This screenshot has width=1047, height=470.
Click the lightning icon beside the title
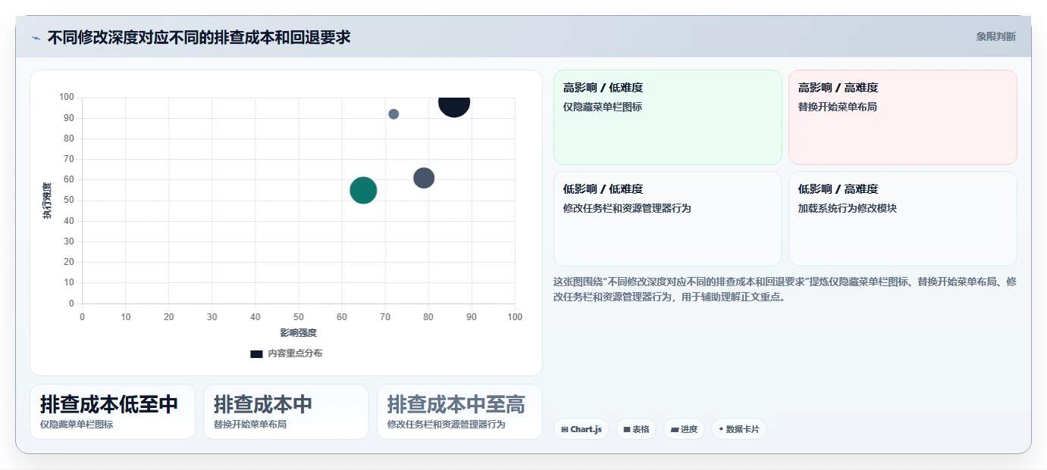pos(36,38)
